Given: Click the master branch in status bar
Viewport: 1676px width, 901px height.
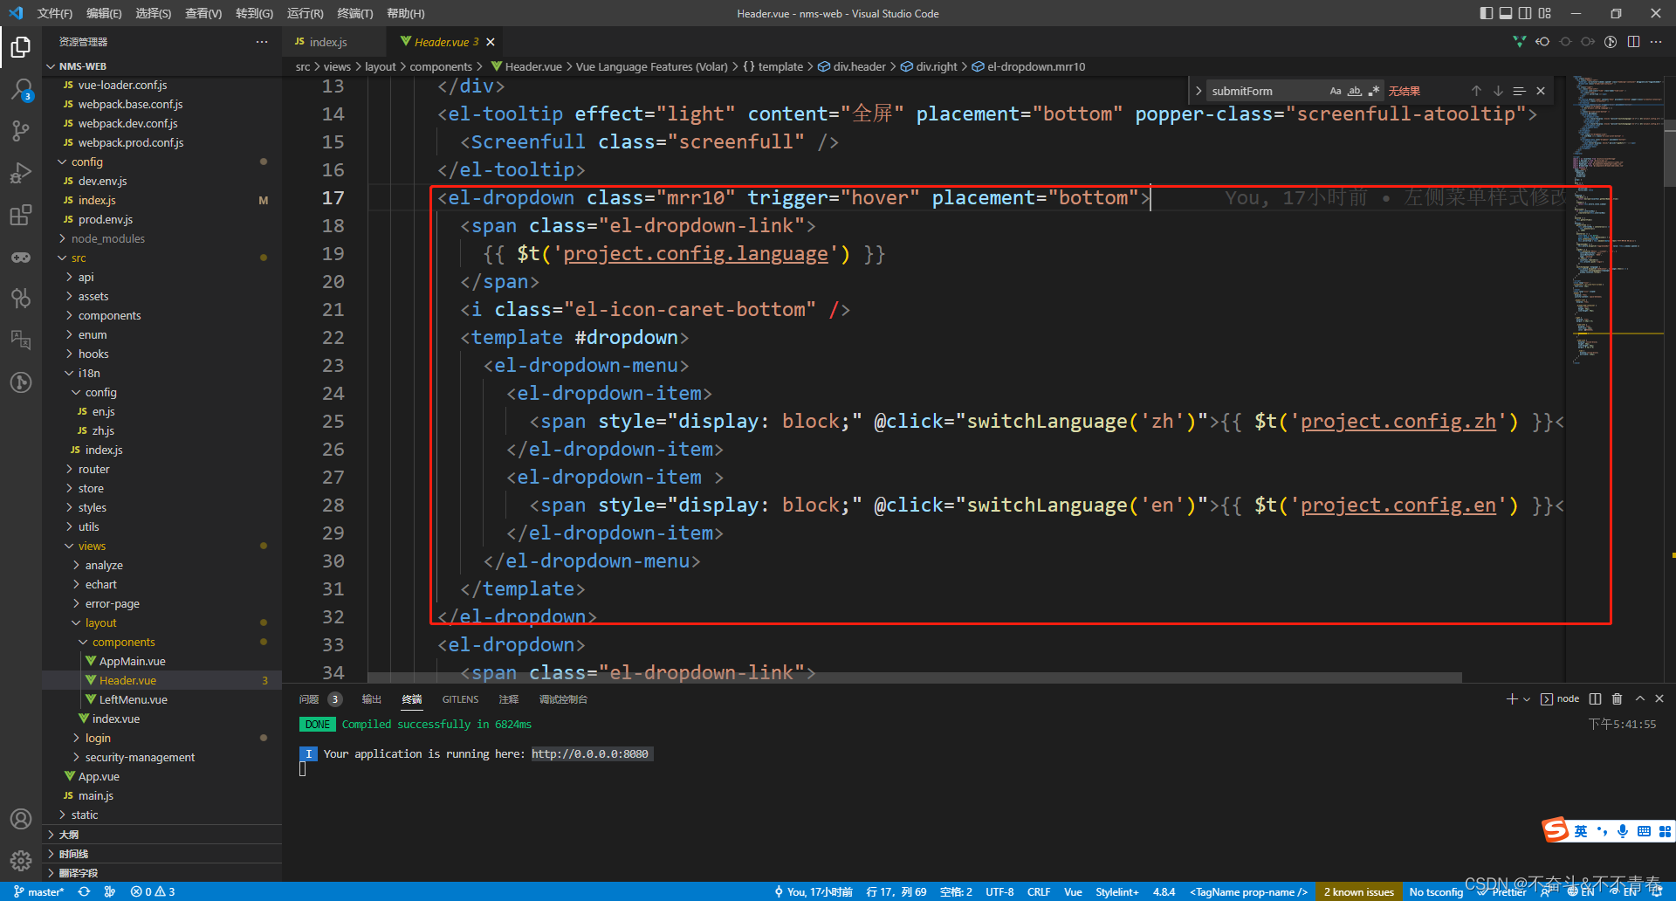Looking at the screenshot, I should [x=38, y=891].
